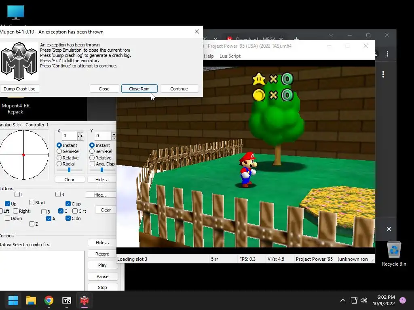Screen dimensions: 414x310
Task: Click Hide... in the Combos section
Action: click(x=102, y=243)
